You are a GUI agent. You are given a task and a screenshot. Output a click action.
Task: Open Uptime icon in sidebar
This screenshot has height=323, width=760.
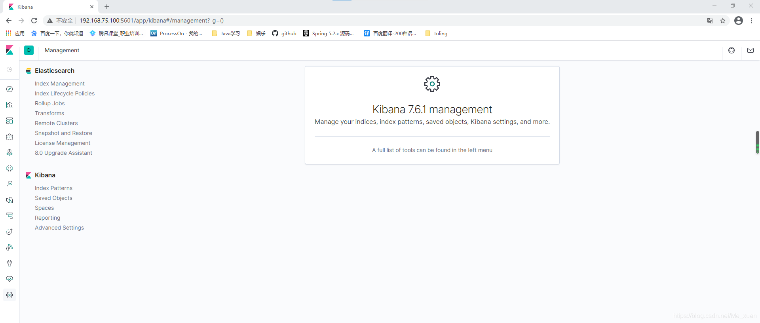[9, 232]
